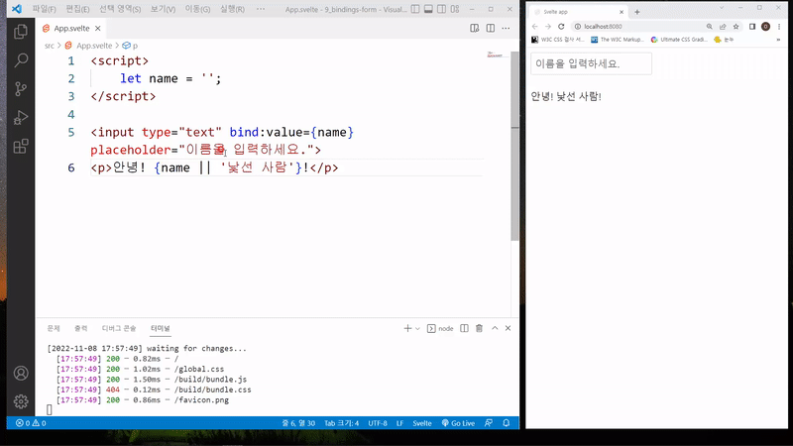
Task: Select the App.svelte editor tab
Action: tap(71, 29)
